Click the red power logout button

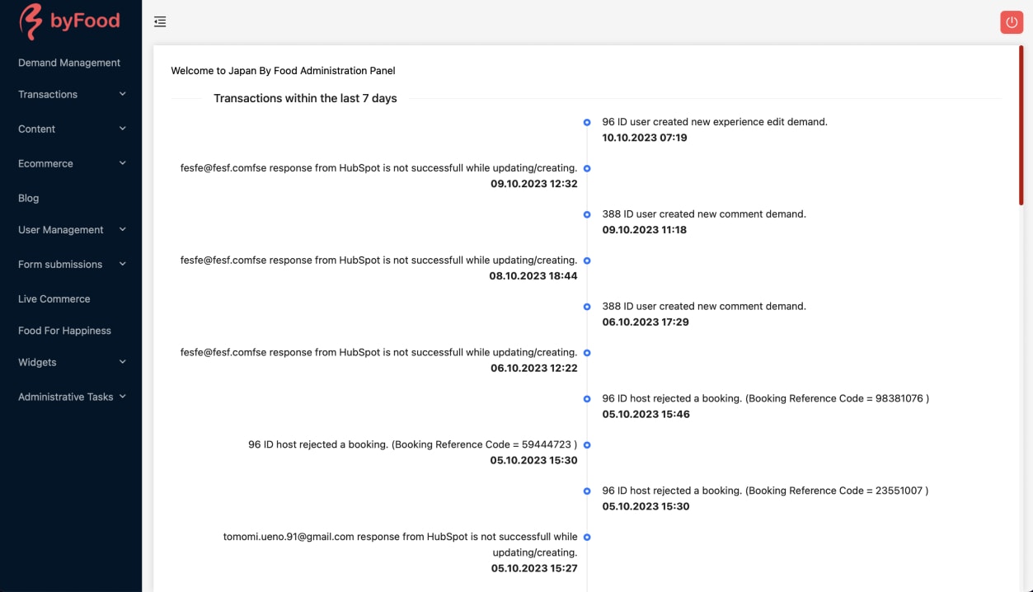pyautogui.click(x=1011, y=22)
